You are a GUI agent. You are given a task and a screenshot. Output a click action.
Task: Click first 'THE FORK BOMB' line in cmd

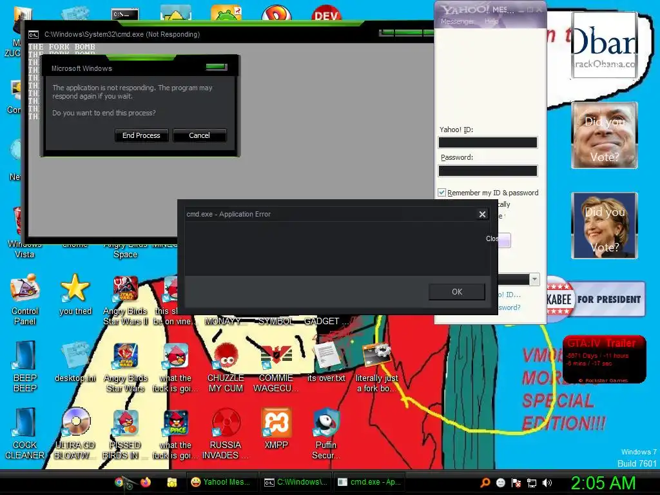coord(61,46)
